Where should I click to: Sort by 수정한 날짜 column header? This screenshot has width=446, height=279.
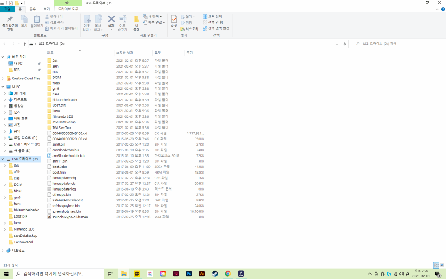134,53
